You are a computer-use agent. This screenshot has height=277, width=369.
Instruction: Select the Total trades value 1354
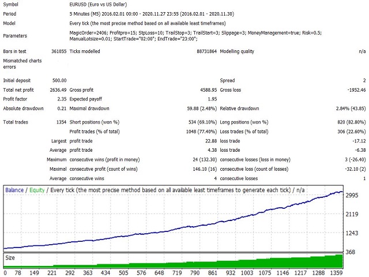pyautogui.click(x=62, y=122)
